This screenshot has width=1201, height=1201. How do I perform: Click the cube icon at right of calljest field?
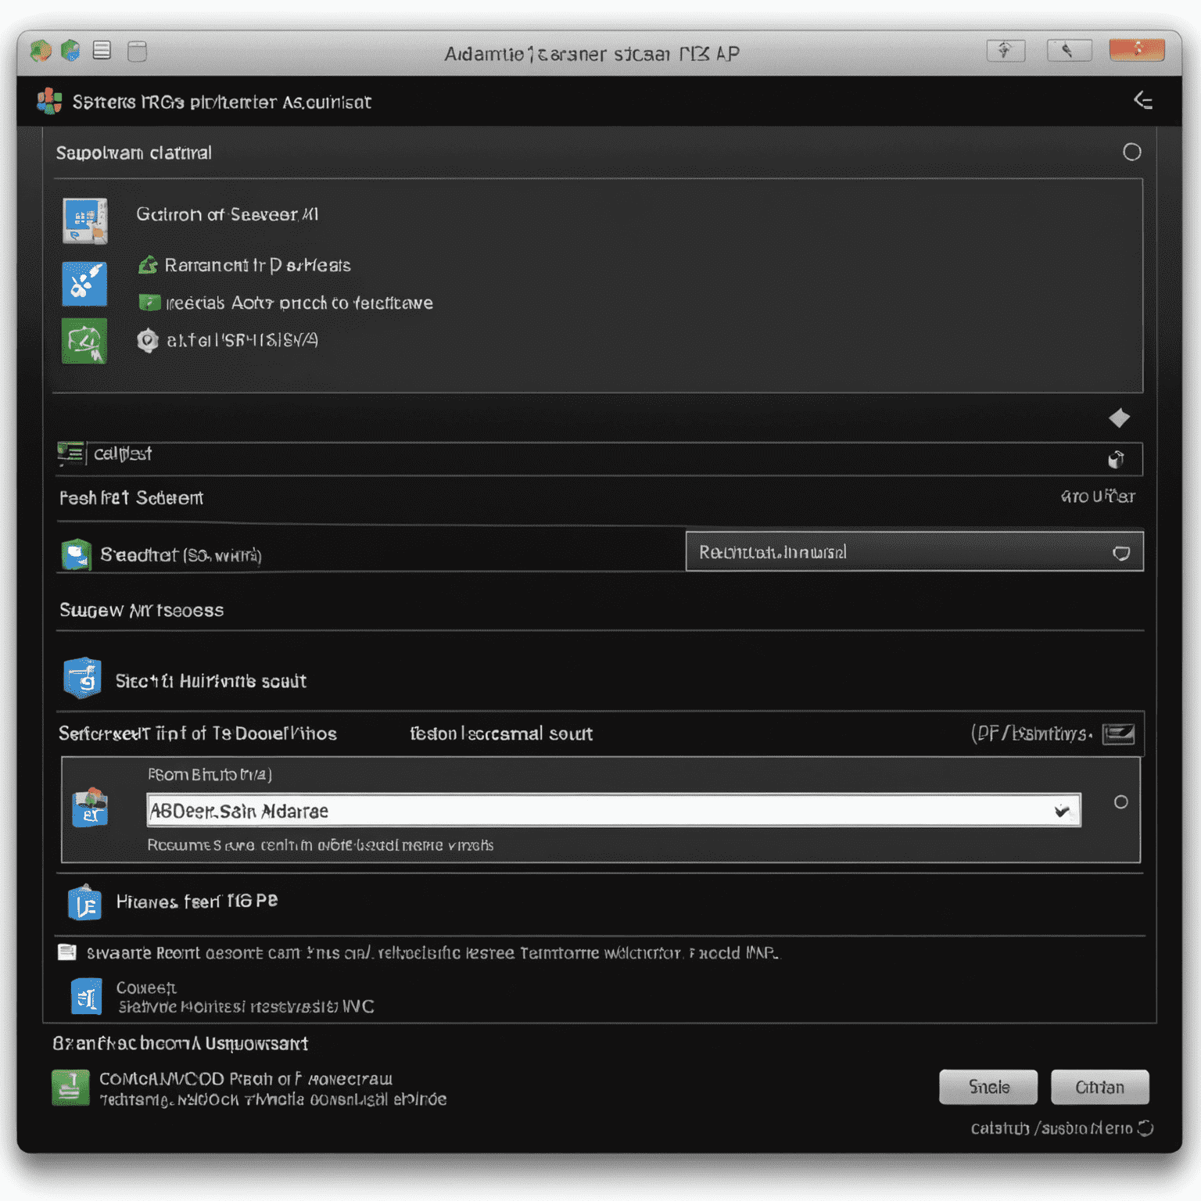[1116, 459]
